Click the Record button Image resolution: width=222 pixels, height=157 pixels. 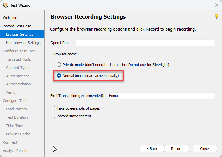177,149
